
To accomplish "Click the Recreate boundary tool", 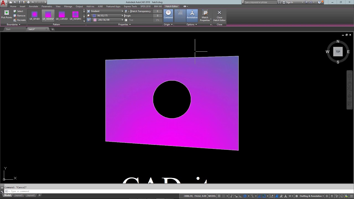I will pyautogui.click(x=19, y=20).
